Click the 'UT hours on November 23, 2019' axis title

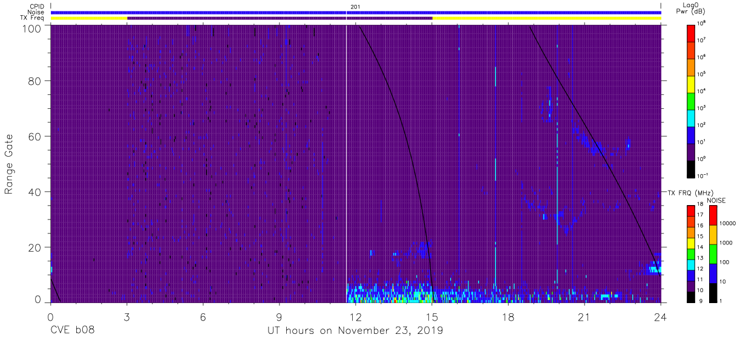[x=355, y=331]
